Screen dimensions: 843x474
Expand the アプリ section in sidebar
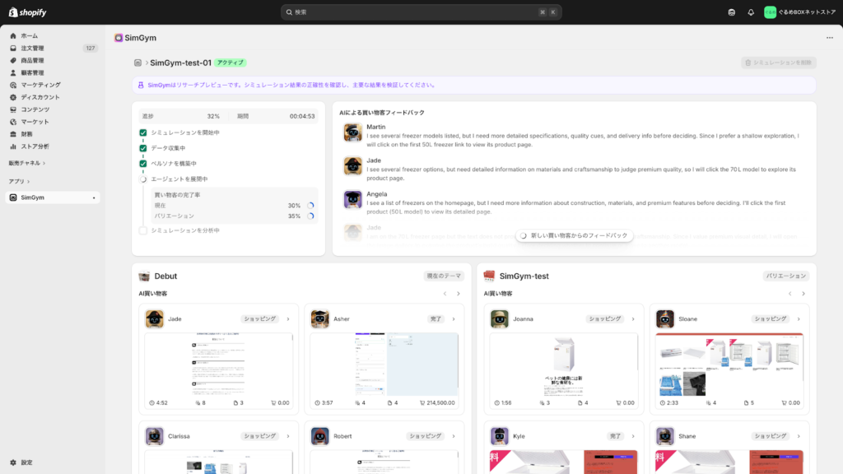click(20, 181)
